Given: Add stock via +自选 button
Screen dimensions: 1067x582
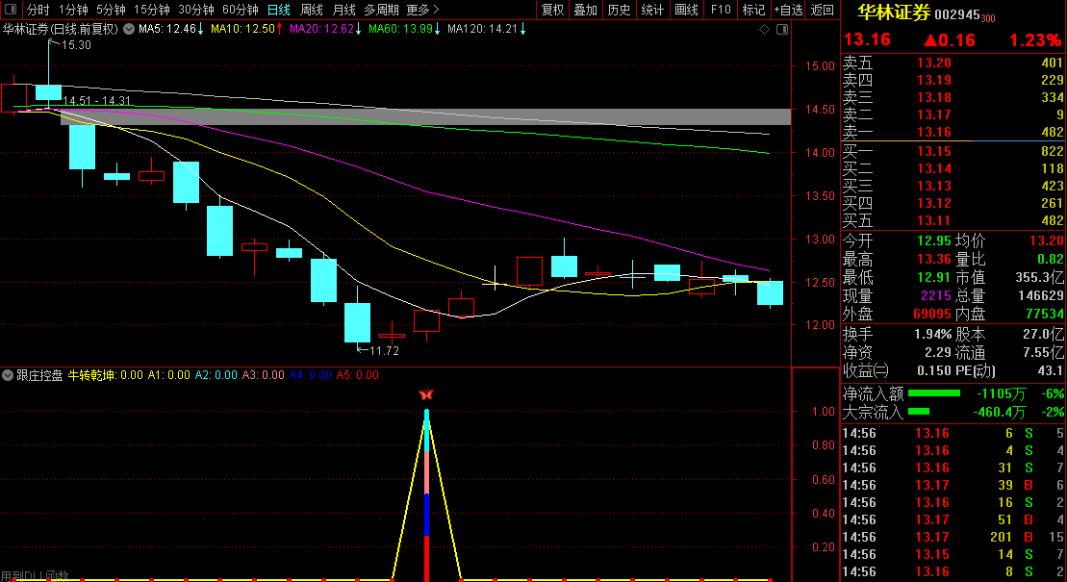Looking at the screenshot, I should click(x=788, y=10).
